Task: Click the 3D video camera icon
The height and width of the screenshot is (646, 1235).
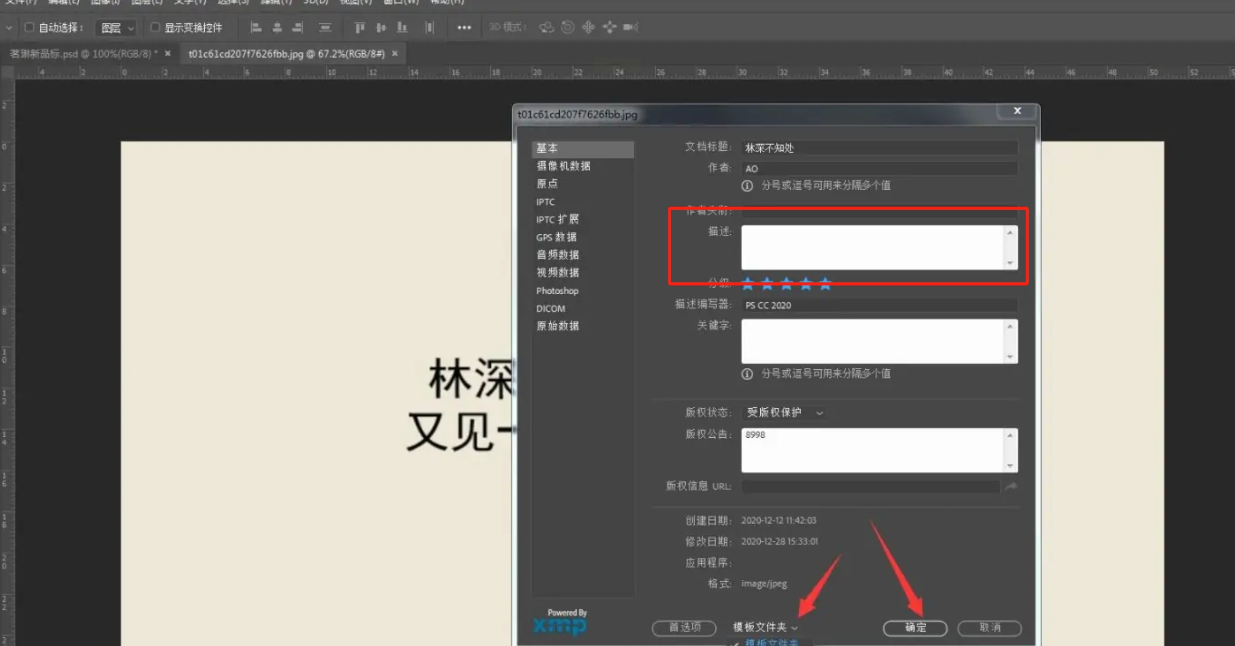Action: pos(630,27)
